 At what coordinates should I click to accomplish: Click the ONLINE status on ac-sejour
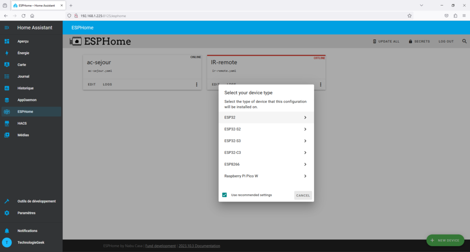tap(196, 57)
